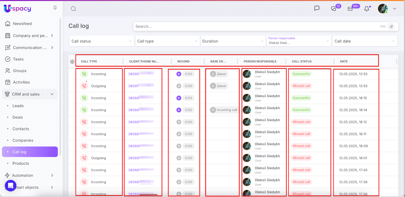405x197 pixels.
Task: Go to Newsfeed in sidebar
Action: pos(22,24)
